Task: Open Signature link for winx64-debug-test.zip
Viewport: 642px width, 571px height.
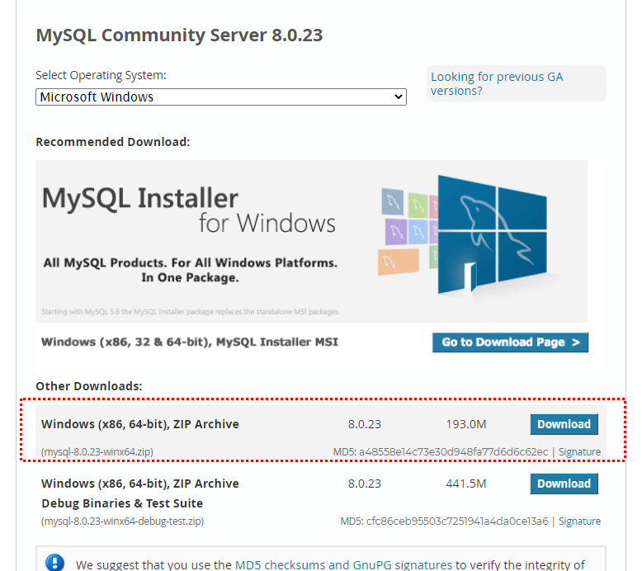Action: [x=579, y=521]
